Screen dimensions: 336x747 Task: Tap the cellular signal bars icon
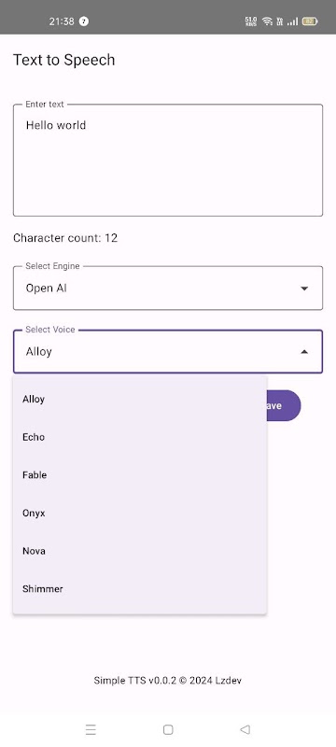[x=293, y=21]
